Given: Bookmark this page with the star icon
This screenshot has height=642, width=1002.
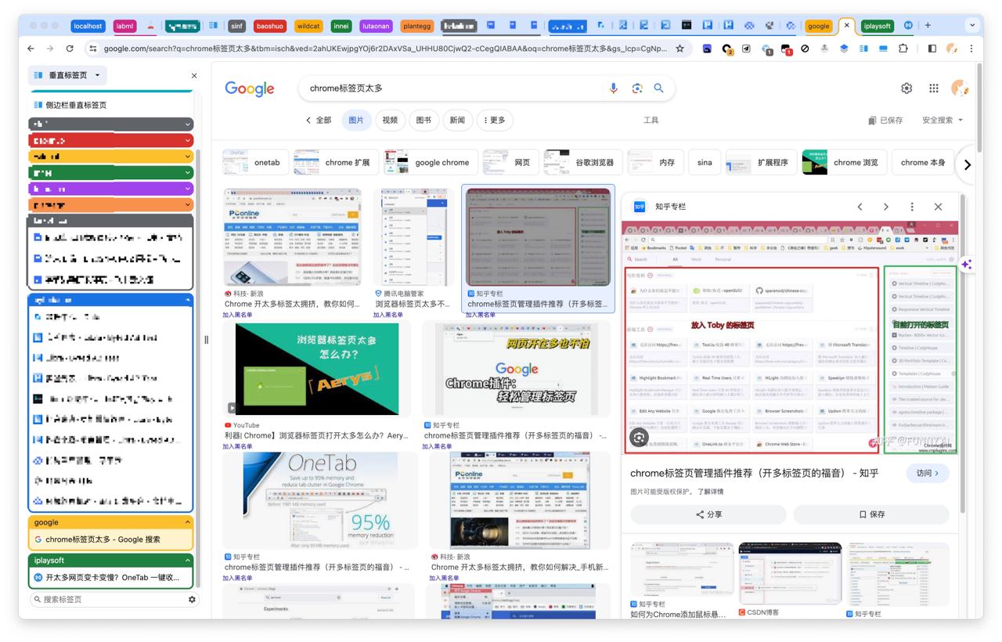Looking at the screenshot, I should point(679,49).
